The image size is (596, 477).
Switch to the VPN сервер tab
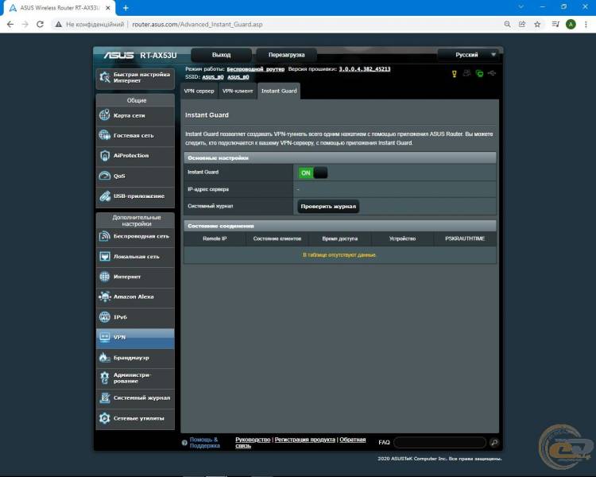[x=199, y=91]
